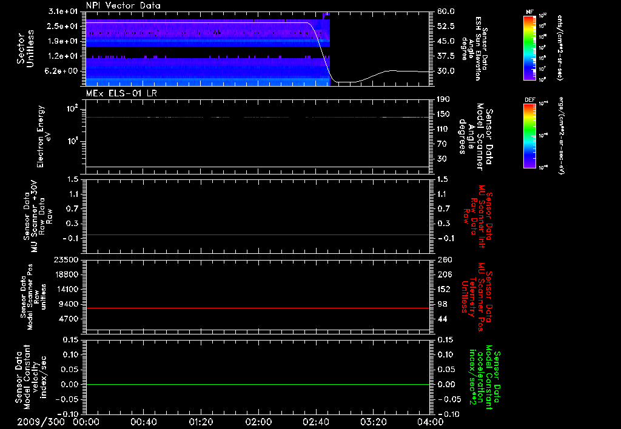Click the 02:40 time axis label
621x429 pixels.
(x=315, y=422)
